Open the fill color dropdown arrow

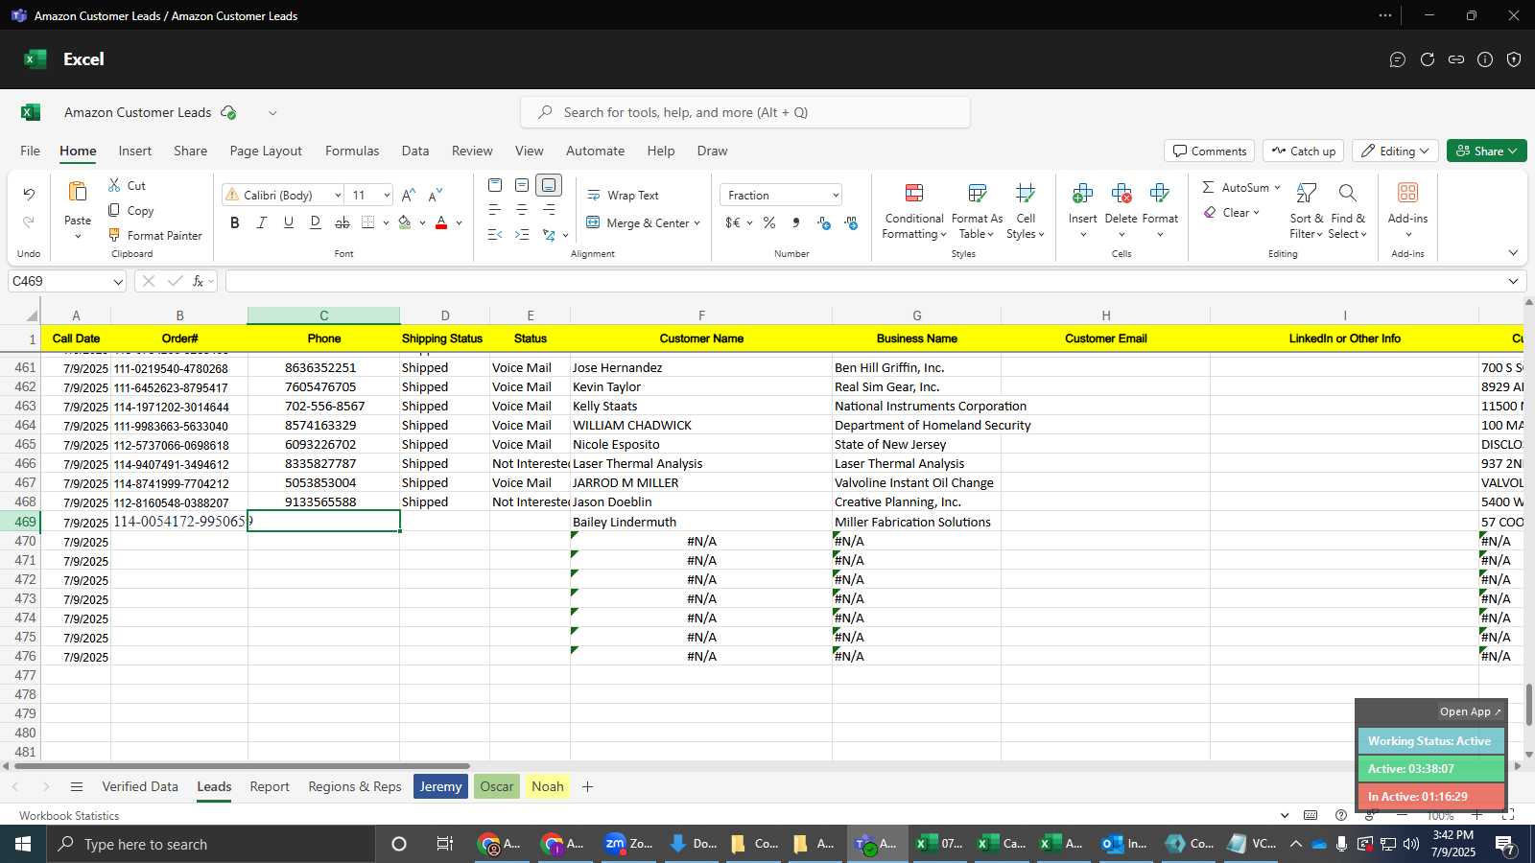[x=422, y=222]
